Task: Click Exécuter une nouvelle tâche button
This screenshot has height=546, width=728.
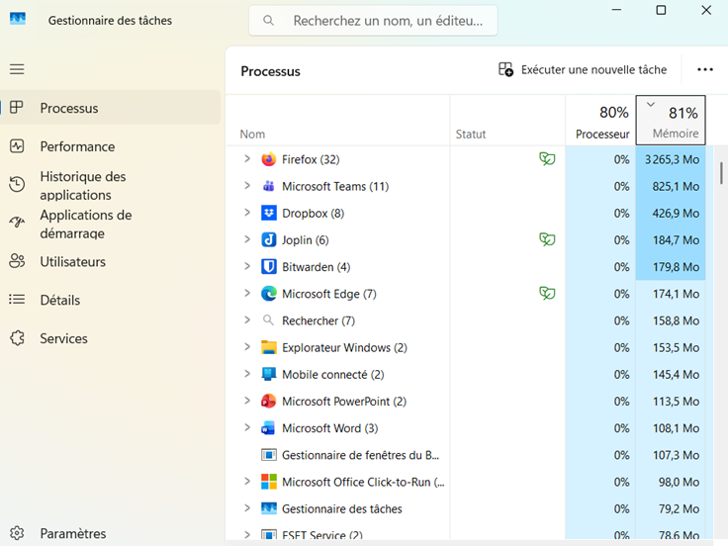Action: click(x=583, y=69)
